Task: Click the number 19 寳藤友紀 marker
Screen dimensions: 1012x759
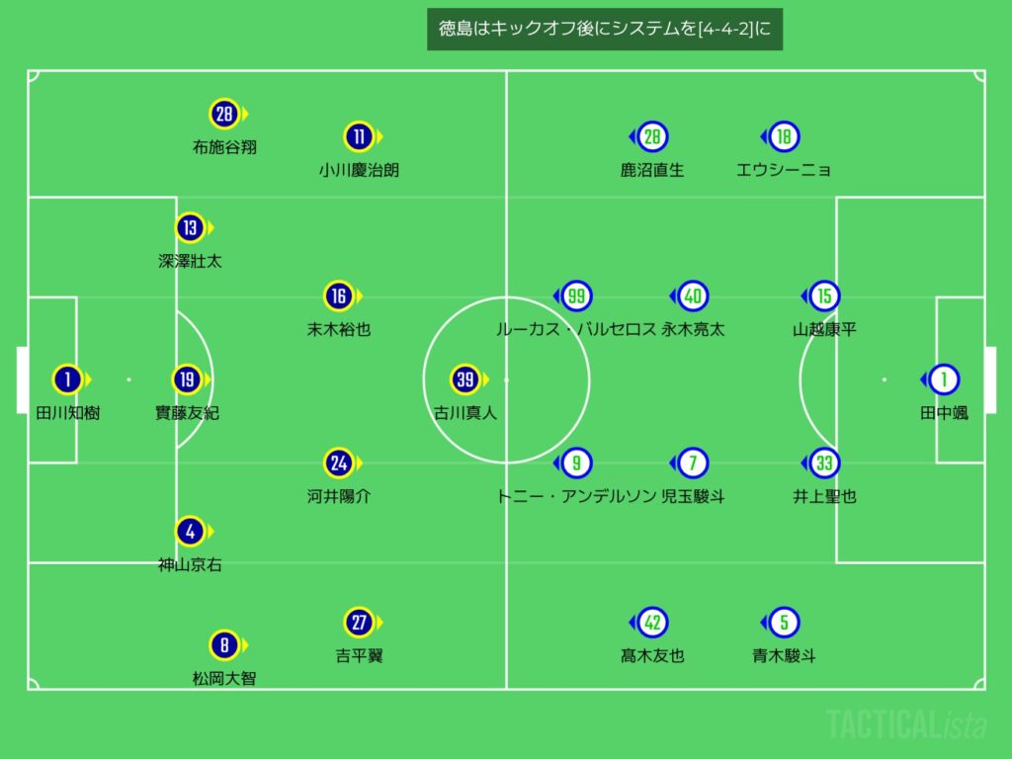Action: (x=188, y=379)
